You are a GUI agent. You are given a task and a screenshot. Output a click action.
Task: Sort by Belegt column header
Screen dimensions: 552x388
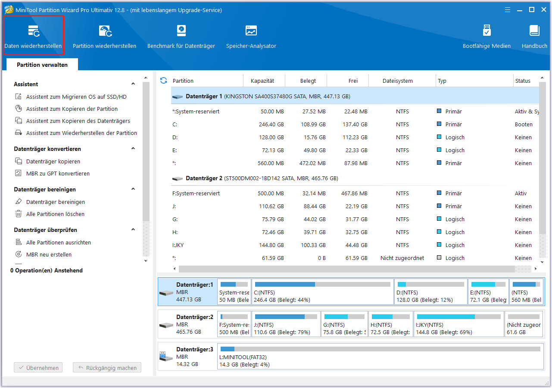[x=306, y=81]
